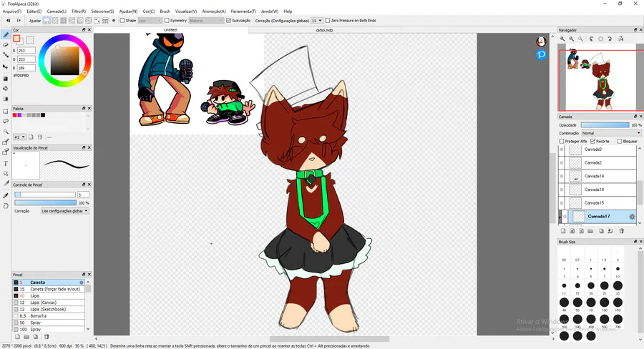Screen dimensions: 644x349
Task: Open the Filtro(R) menu
Action: pyautogui.click(x=79, y=11)
